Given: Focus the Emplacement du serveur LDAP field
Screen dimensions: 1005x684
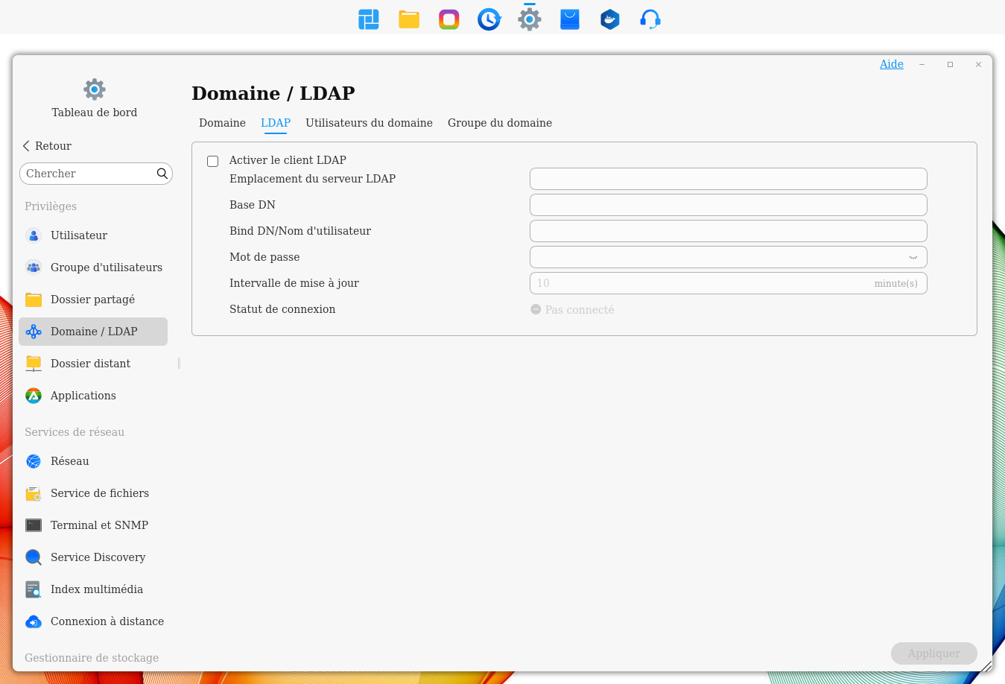Looking at the screenshot, I should pos(728,179).
